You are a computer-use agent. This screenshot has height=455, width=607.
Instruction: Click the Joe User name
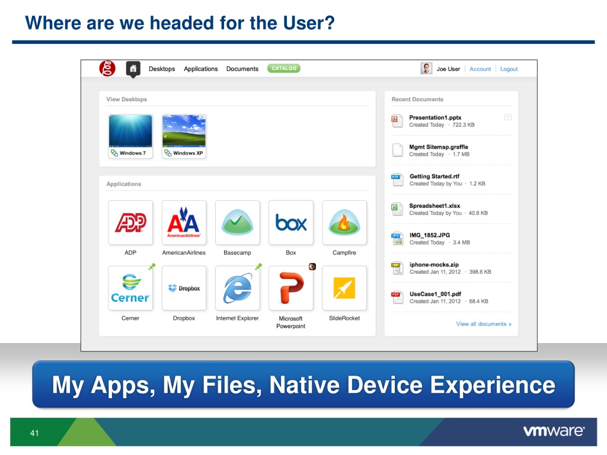[448, 69]
